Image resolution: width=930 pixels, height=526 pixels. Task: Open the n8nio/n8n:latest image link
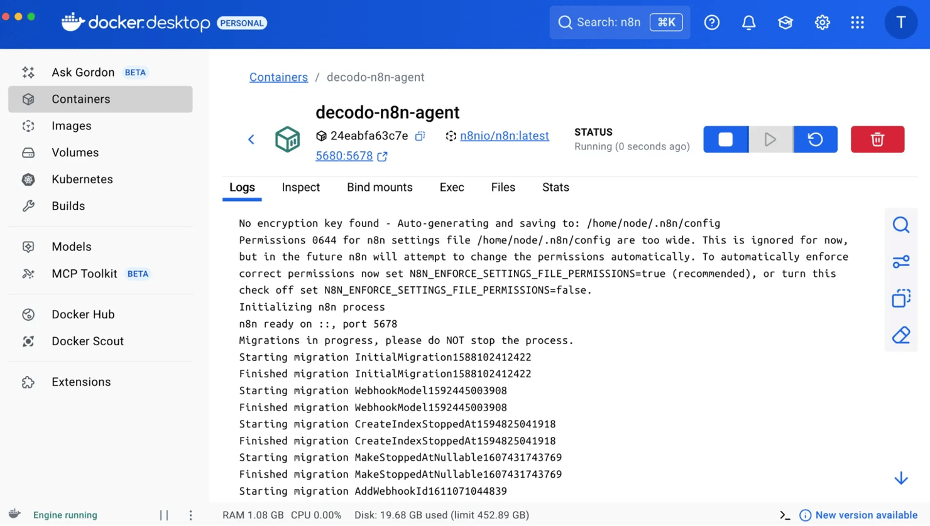tap(504, 136)
